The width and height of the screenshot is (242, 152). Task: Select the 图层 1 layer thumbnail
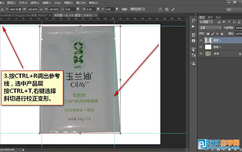click(208, 40)
